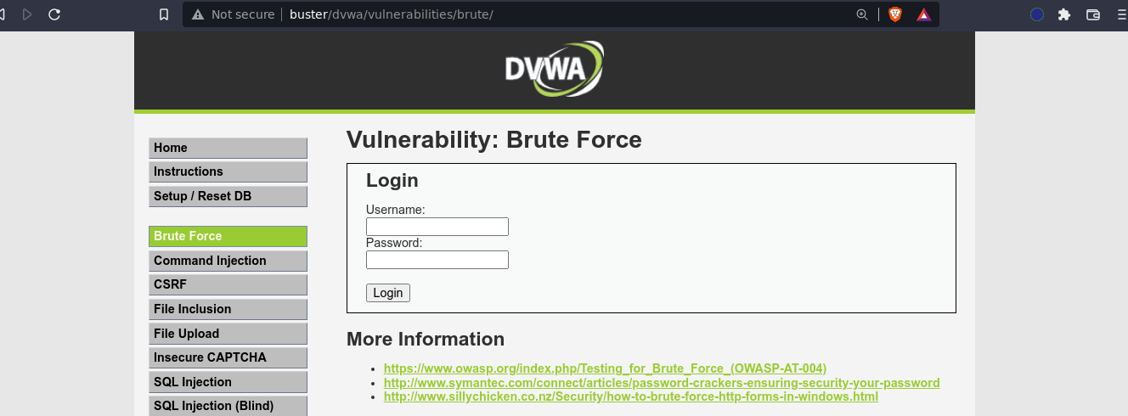The width and height of the screenshot is (1128, 416).
Task: Click the Brave Rewards triangle icon
Action: [923, 14]
